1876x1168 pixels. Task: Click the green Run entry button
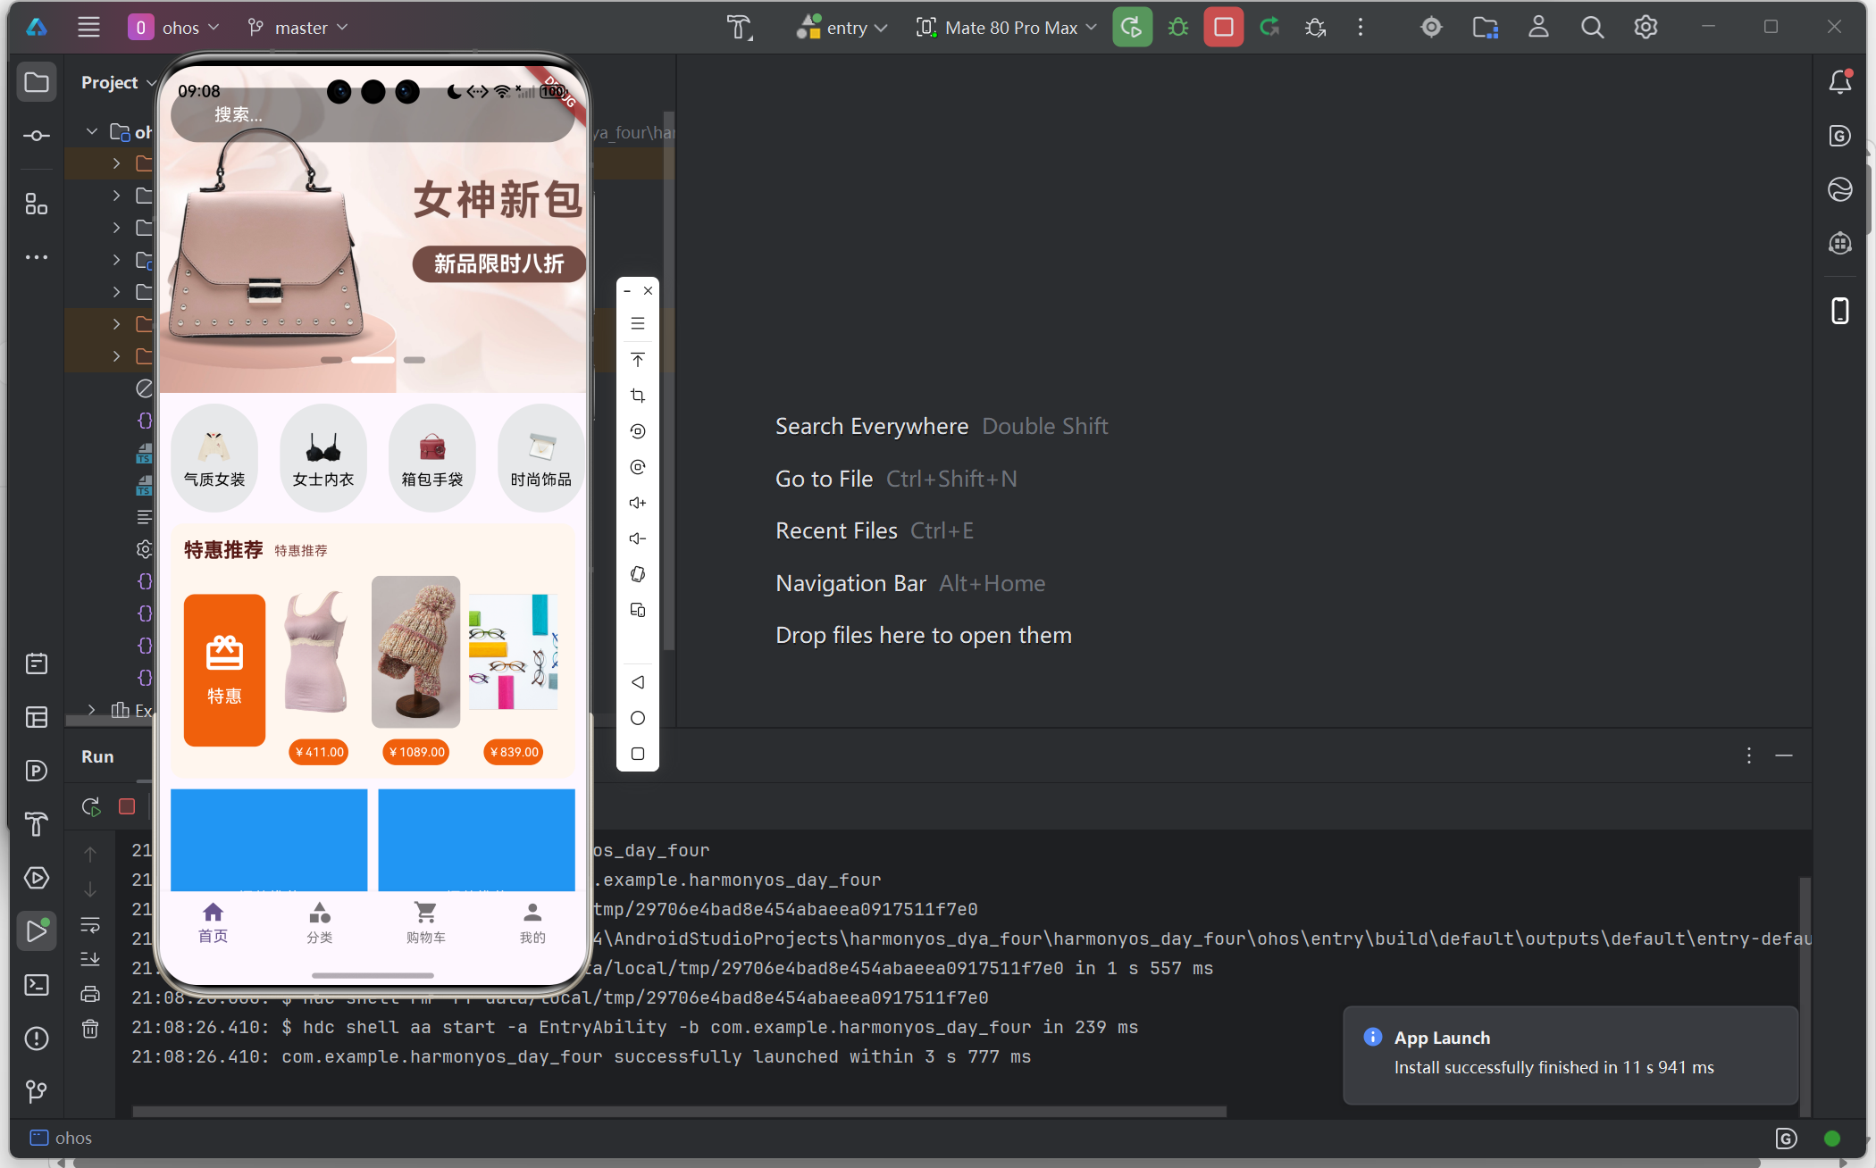[x=1132, y=28]
